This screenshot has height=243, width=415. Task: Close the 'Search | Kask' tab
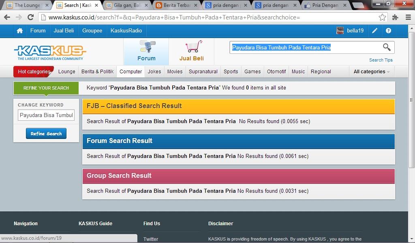click(x=96, y=5)
